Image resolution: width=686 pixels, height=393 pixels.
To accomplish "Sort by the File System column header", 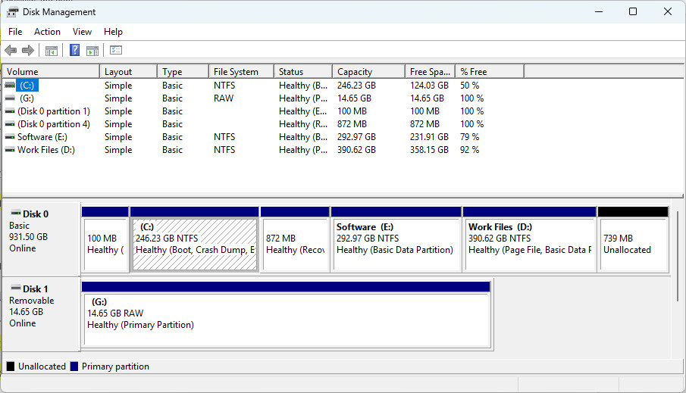I will (x=241, y=72).
